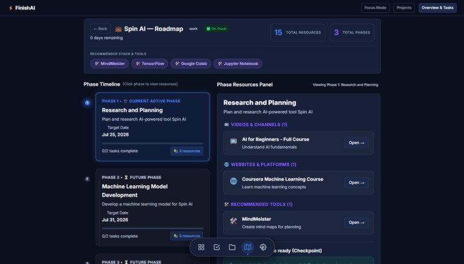Click the Spin AI — Roadmap title

coord(154,29)
